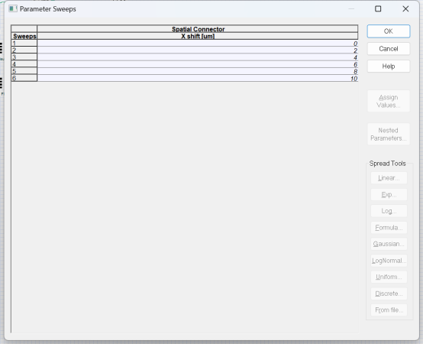Select the X shift value cell containing 4
This screenshot has width=423, height=344.
click(x=198, y=57)
